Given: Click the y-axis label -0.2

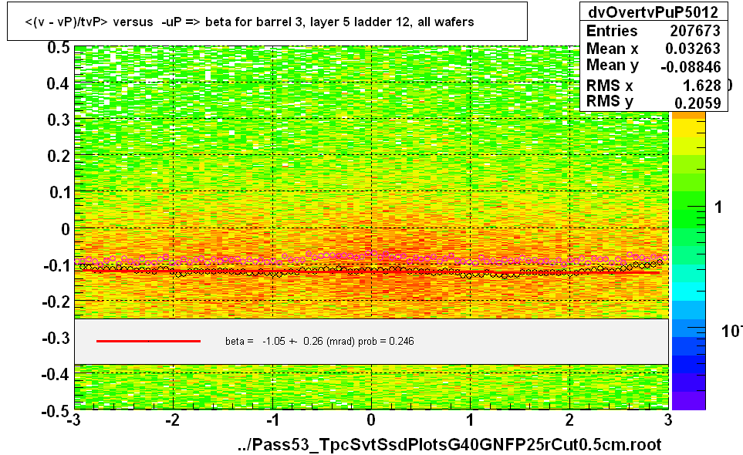Looking at the screenshot, I should pyautogui.click(x=56, y=302).
